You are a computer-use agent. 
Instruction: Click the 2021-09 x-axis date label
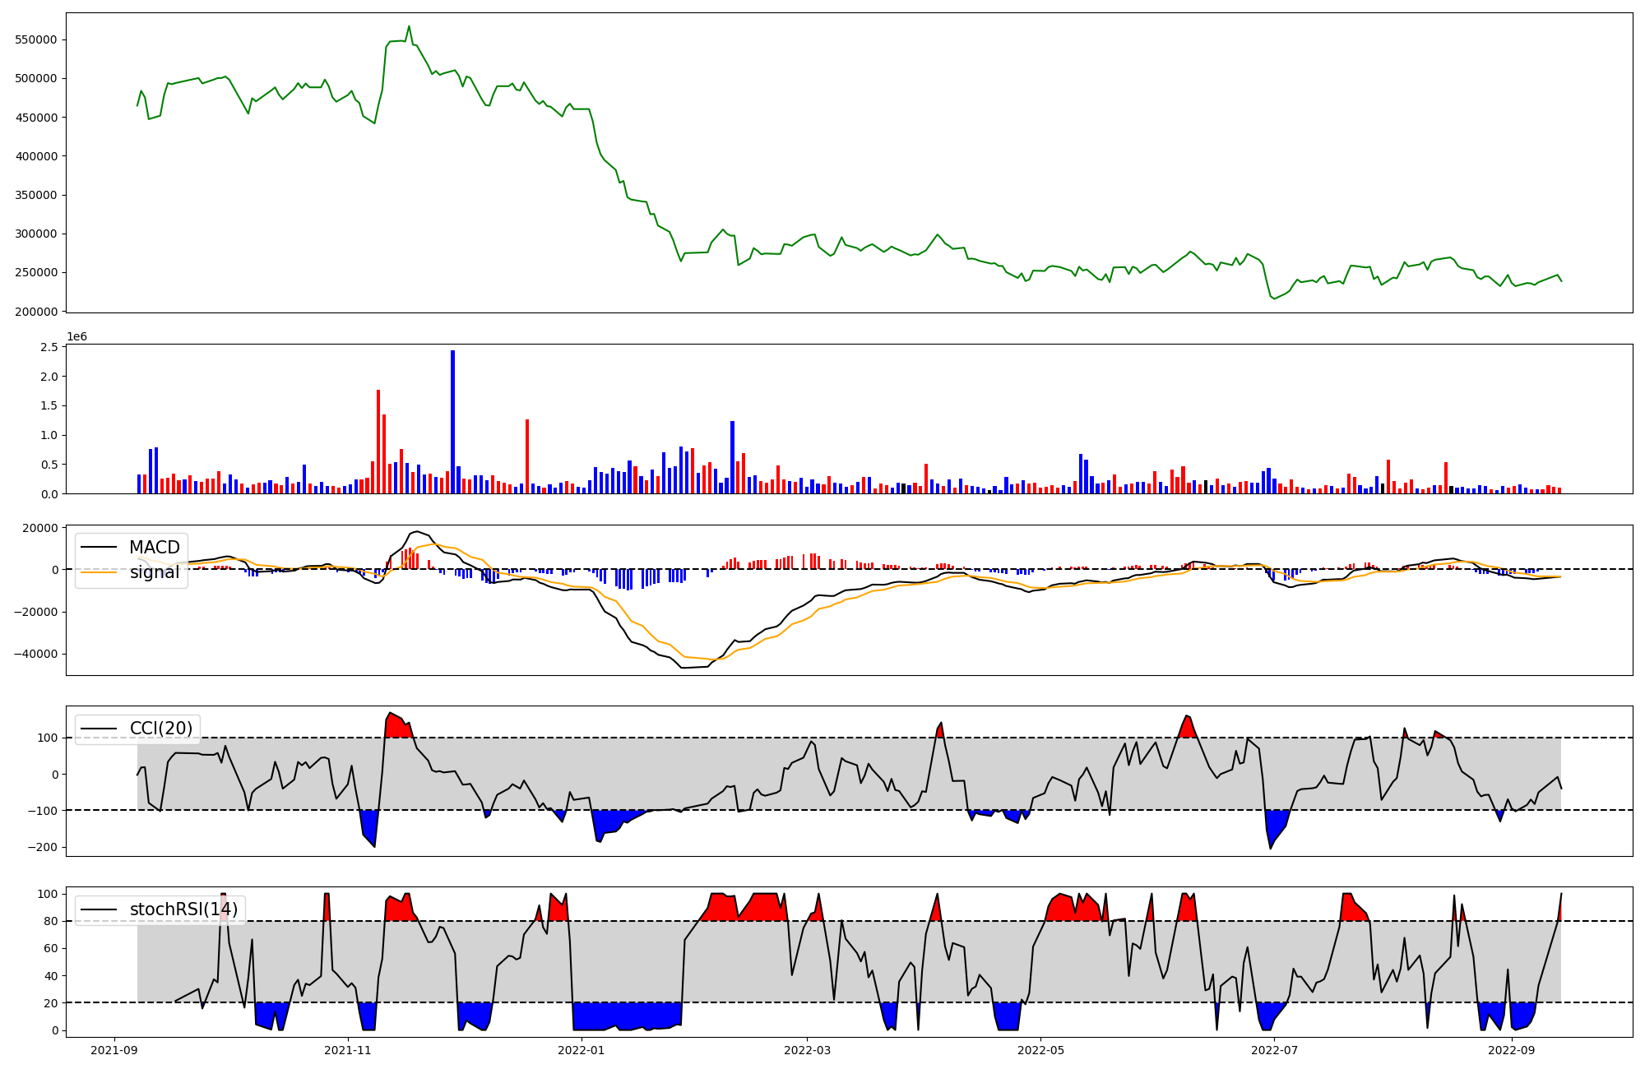click(x=114, y=1050)
